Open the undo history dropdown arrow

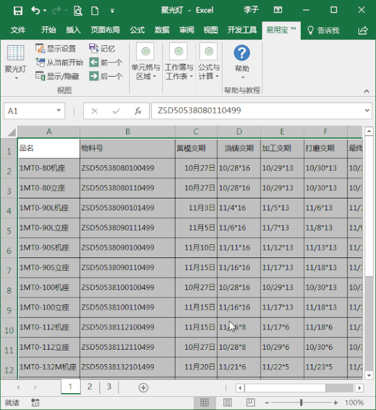coord(45,11)
